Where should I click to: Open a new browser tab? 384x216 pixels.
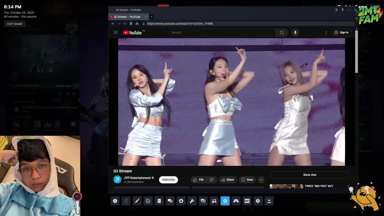pyautogui.click(x=151, y=17)
